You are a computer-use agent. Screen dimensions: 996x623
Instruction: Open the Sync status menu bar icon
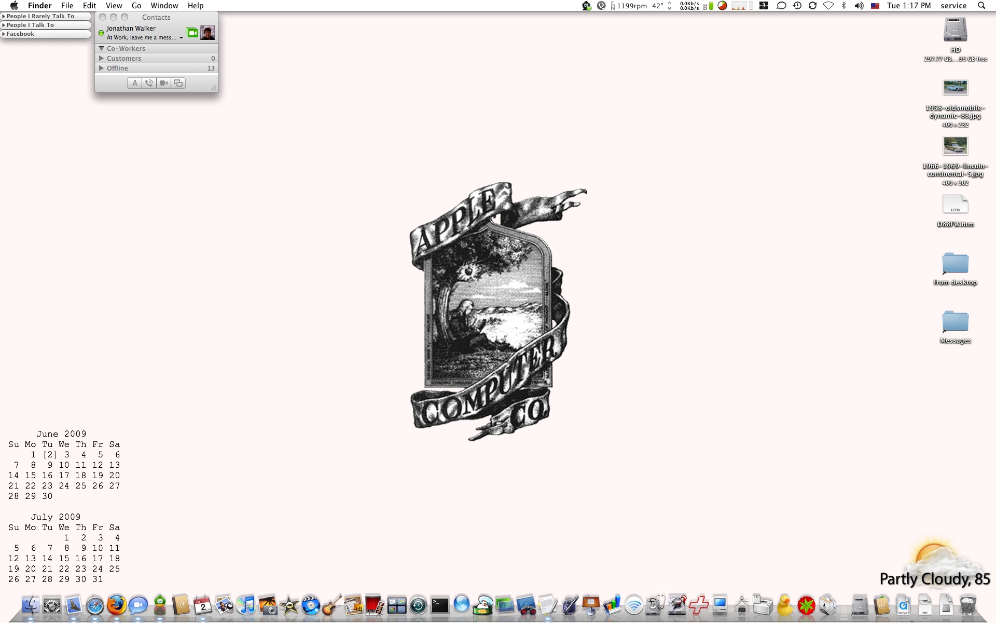813,6
